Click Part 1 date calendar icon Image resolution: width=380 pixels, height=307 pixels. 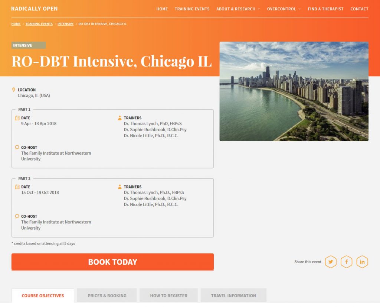(17, 118)
